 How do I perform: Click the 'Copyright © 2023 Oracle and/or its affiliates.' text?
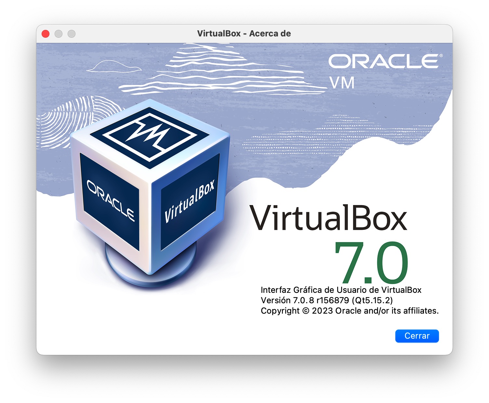tap(350, 311)
